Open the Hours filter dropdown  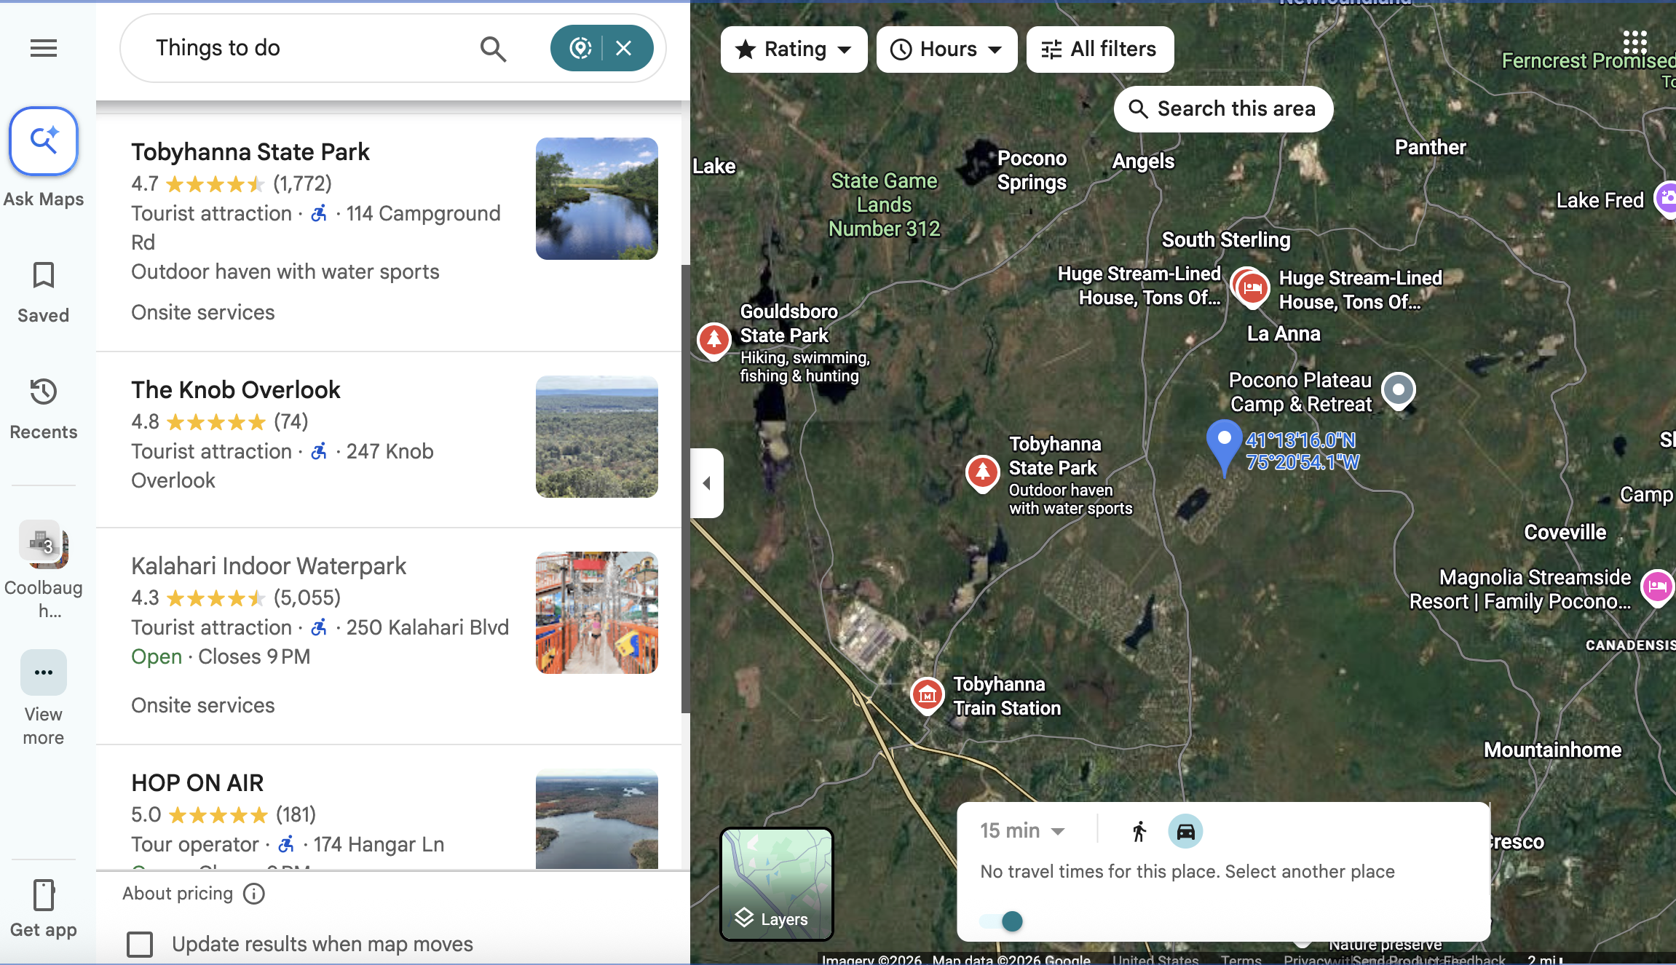point(946,49)
